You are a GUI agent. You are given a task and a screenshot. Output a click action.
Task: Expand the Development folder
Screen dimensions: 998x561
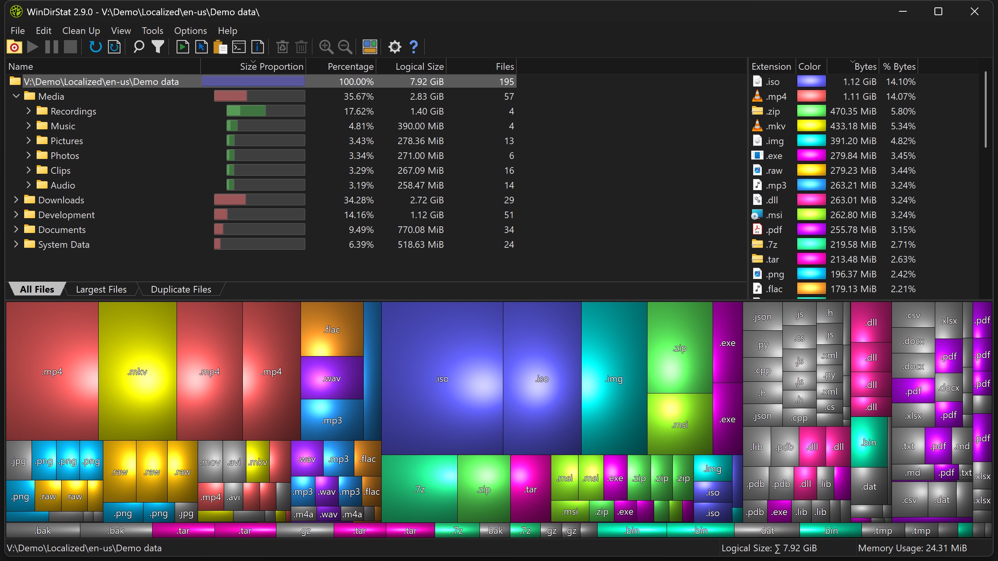16,214
